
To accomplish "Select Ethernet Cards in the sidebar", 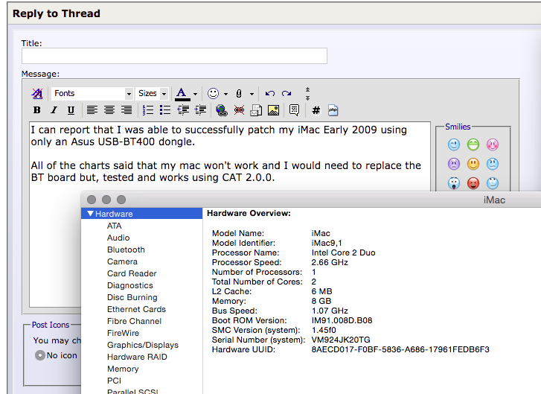I will pyautogui.click(x=136, y=309).
